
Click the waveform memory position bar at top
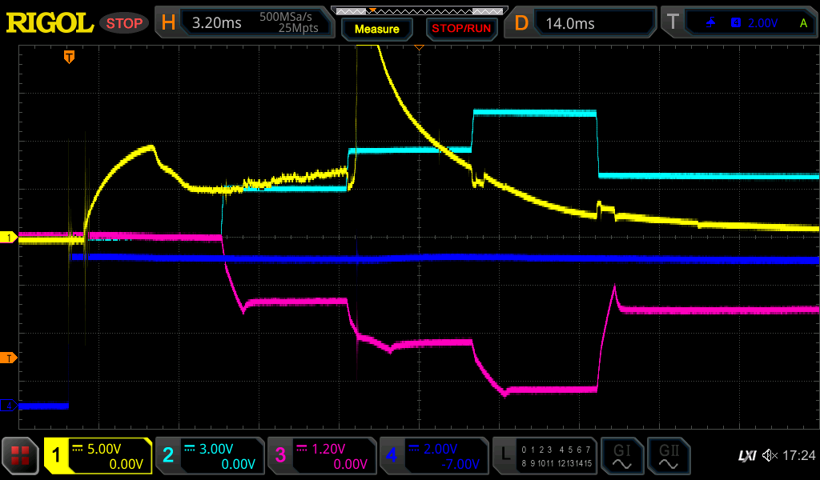(x=419, y=10)
